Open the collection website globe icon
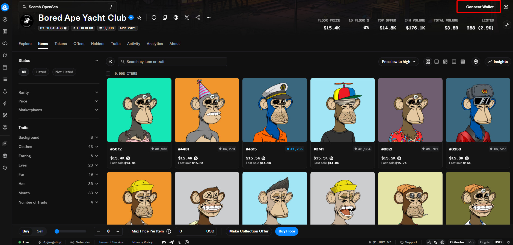This screenshot has height=245, width=513. 176,17
